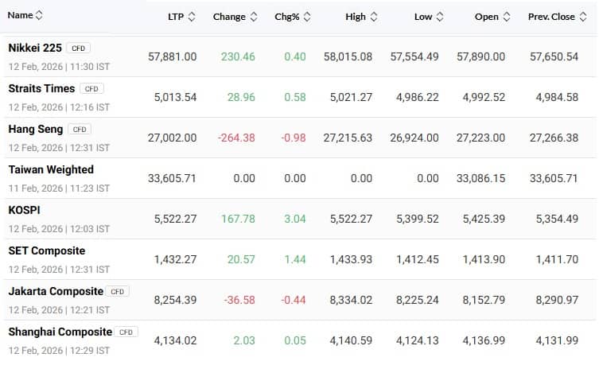This screenshot has width=599, height=365.
Task: Open SET Composite index link
Action: [47, 250]
